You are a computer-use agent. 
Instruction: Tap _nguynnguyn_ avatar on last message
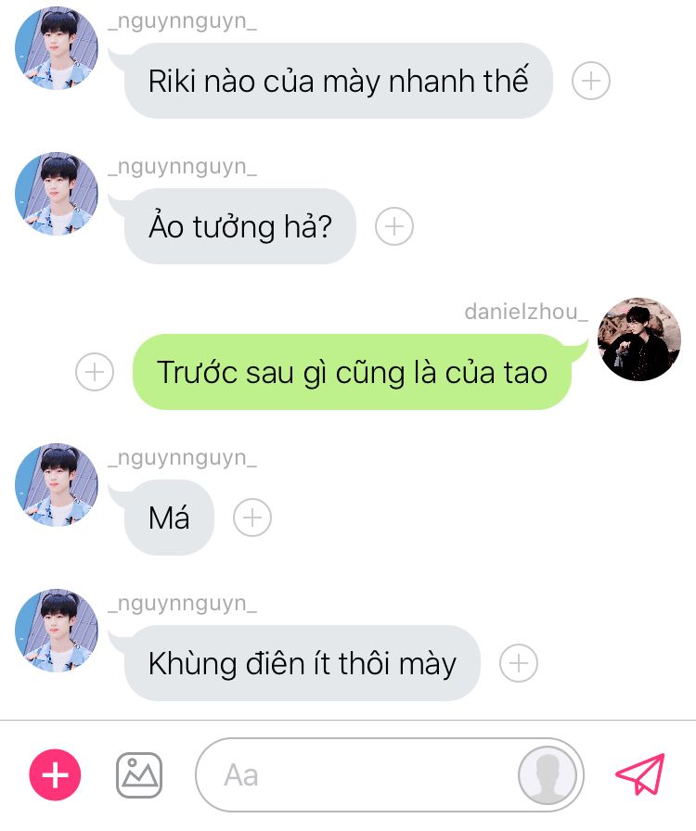tap(57, 630)
